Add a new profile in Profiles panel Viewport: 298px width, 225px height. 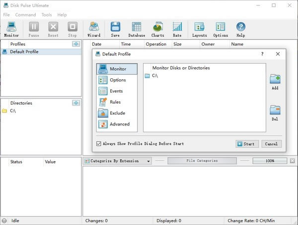75,44
